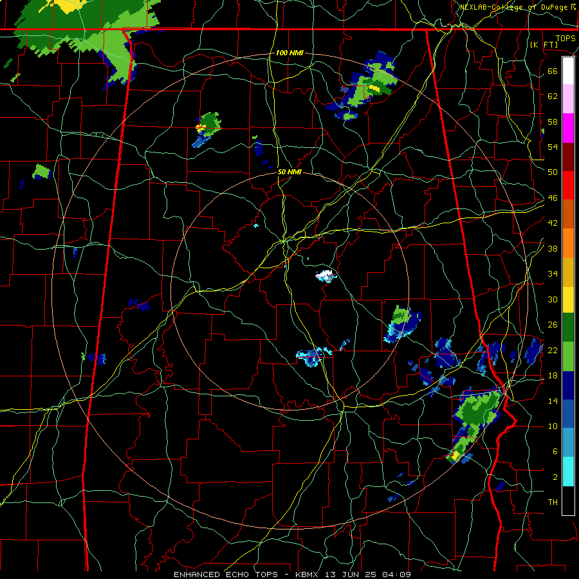Click the light pink legend swatch

tap(568, 99)
